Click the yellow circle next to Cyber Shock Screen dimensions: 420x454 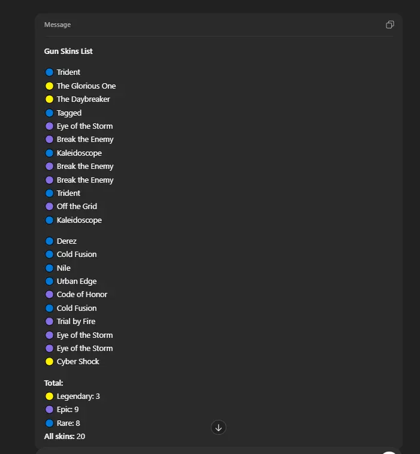[50, 361]
